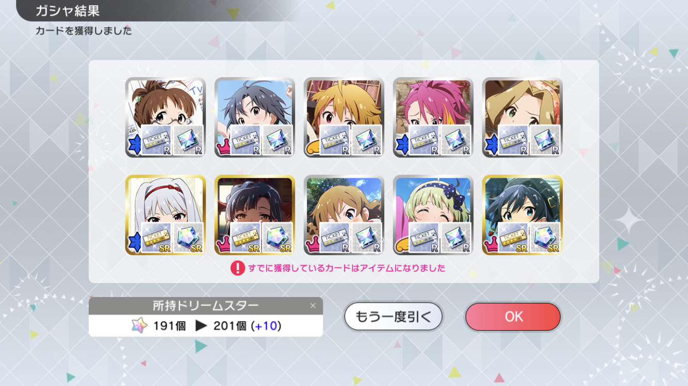Tap the OK button
688x386 pixels.
513,317
